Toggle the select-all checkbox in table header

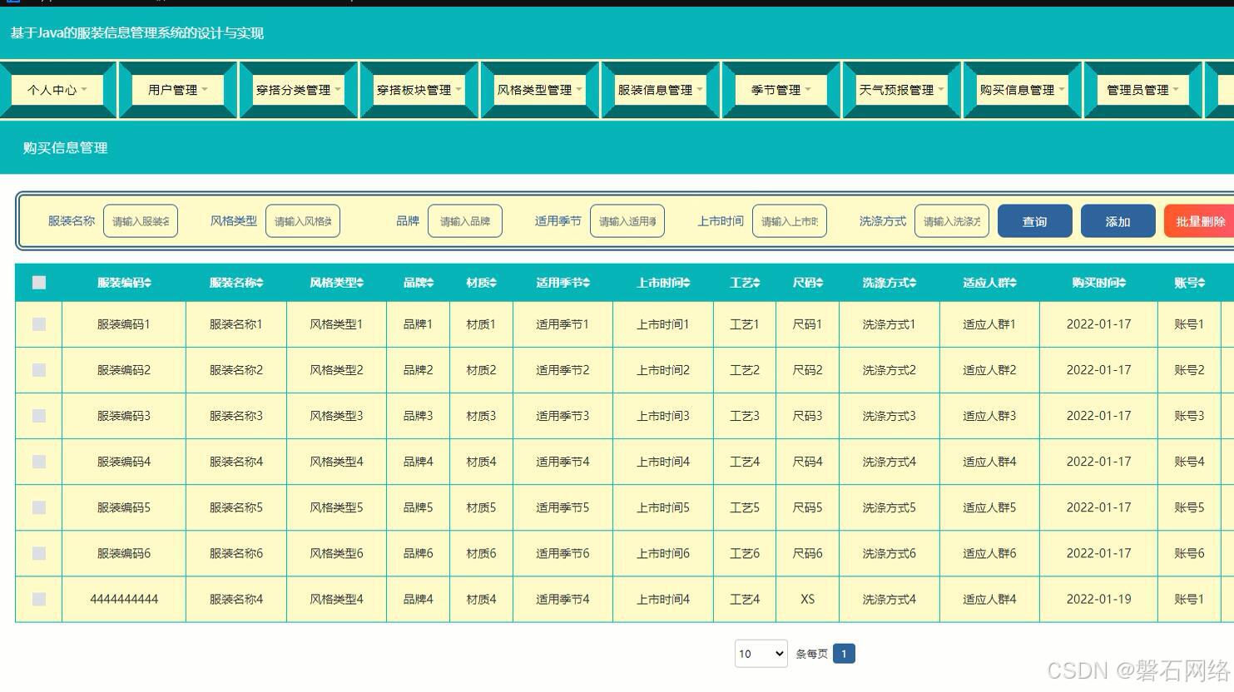pos(39,283)
